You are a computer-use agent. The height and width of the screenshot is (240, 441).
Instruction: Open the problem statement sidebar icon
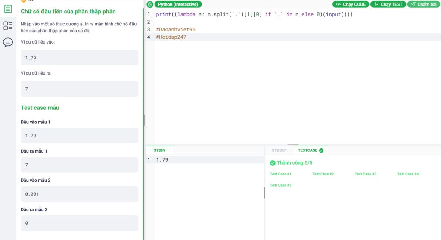tap(8, 9)
